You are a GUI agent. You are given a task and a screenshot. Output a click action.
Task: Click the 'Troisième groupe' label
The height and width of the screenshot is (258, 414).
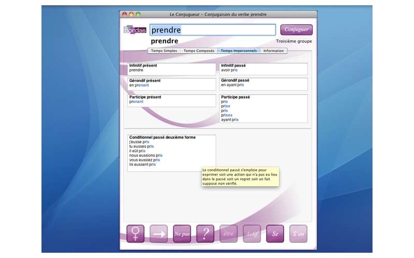(x=294, y=41)
